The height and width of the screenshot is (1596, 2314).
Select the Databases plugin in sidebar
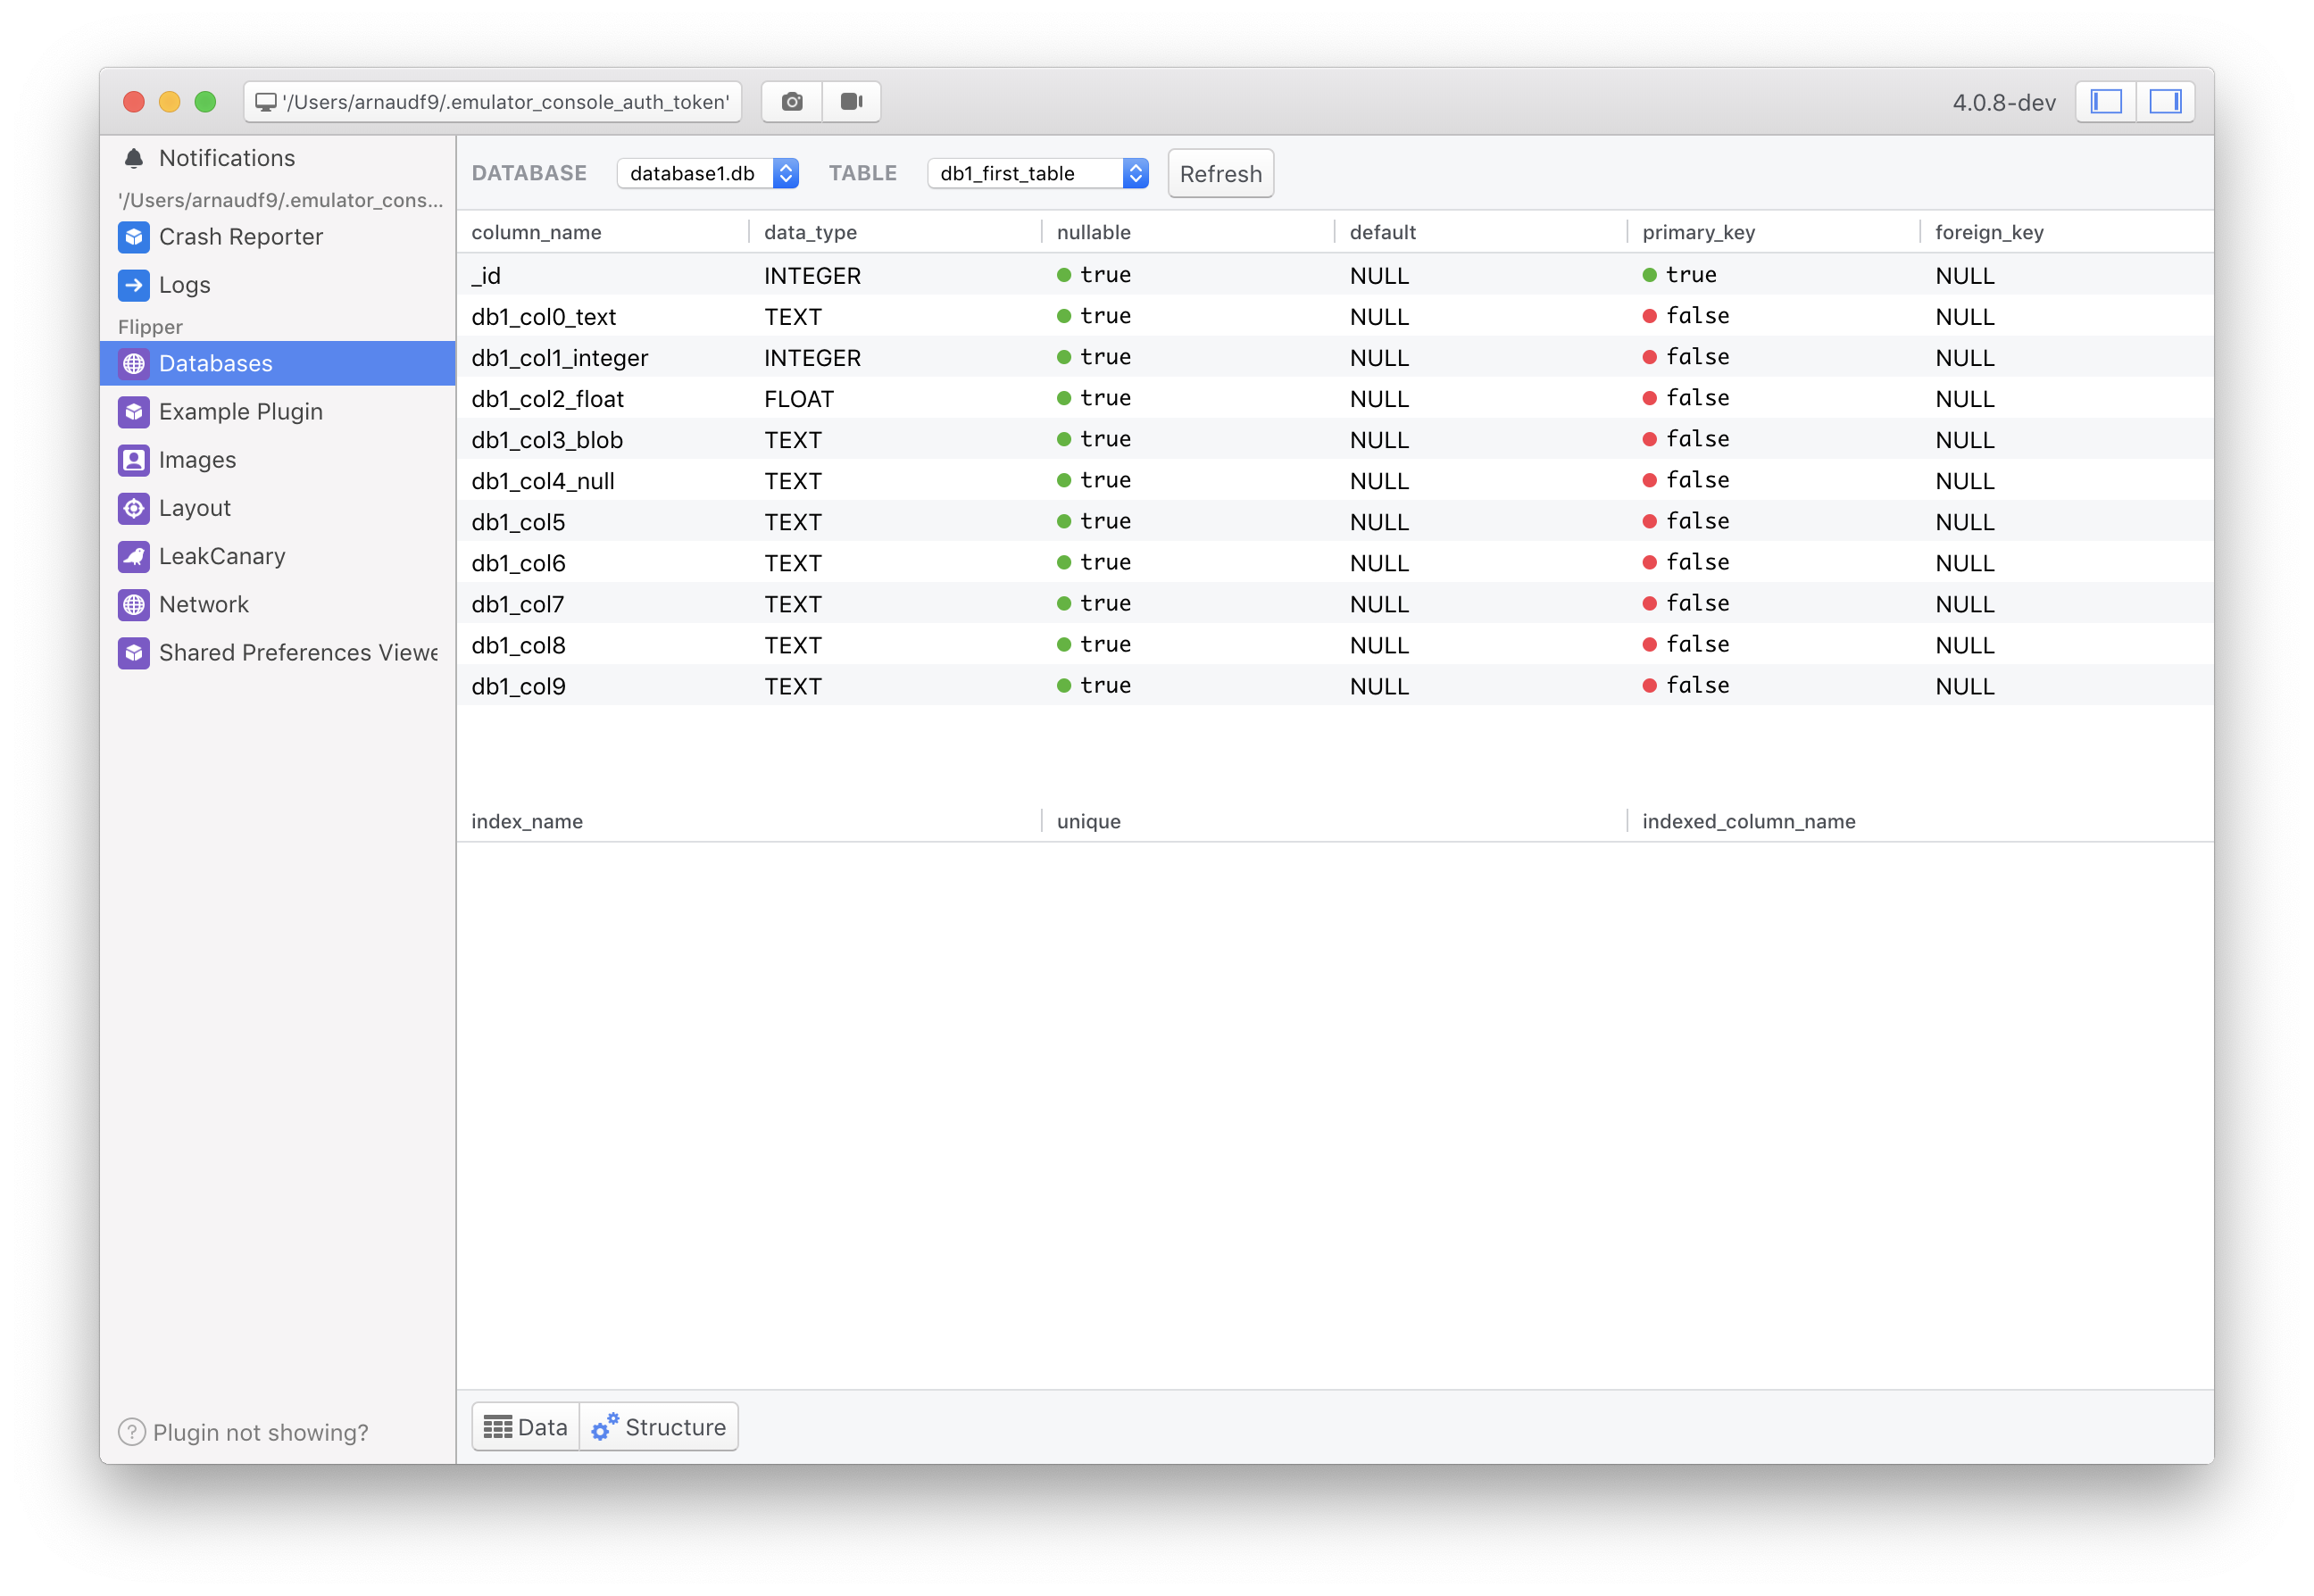215,363
